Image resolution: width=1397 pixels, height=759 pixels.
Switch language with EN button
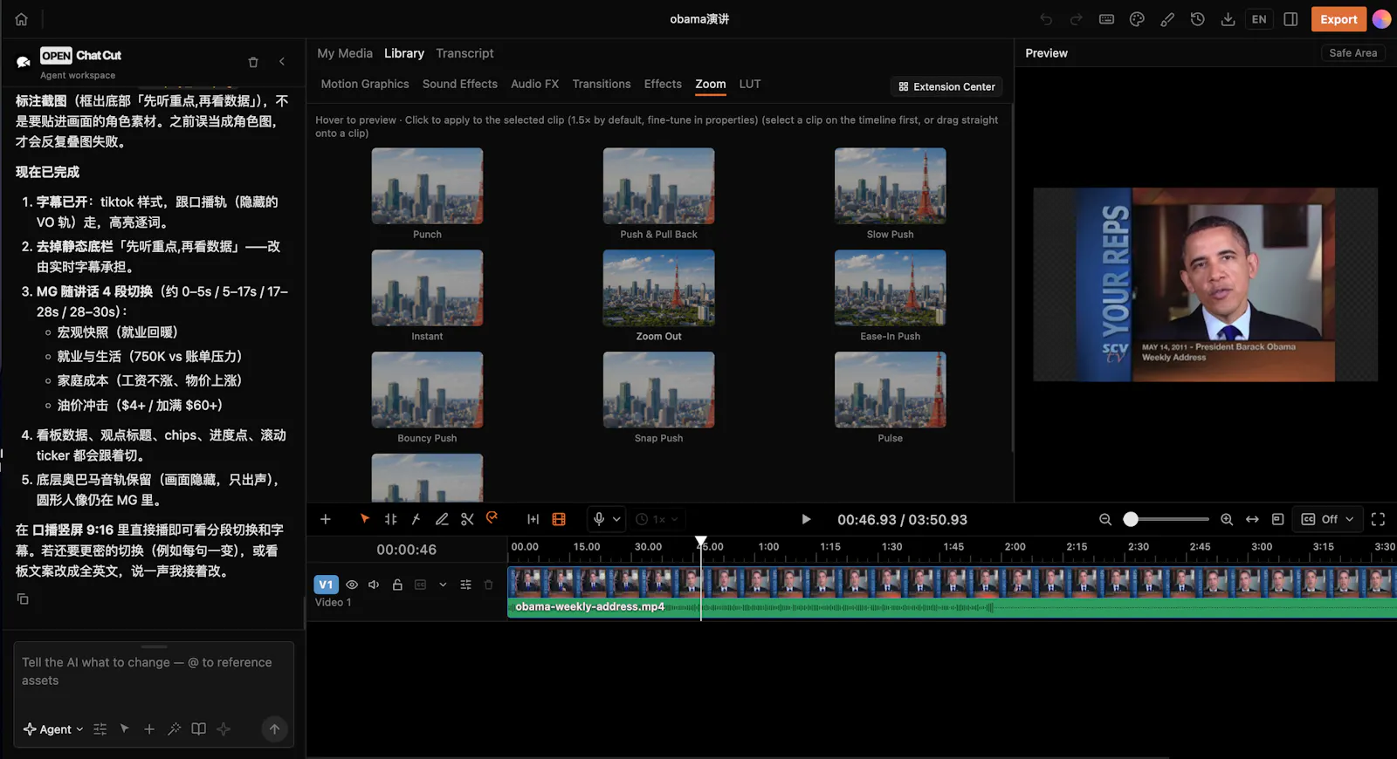click(x=1259, y=19)
